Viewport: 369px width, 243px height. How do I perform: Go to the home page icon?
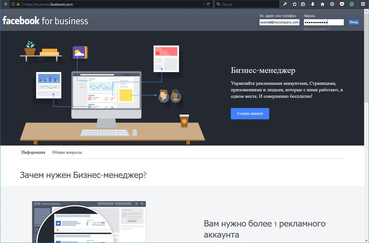click(323, 4)
